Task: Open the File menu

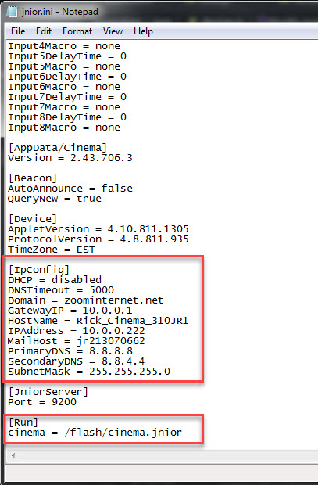Action: [18, 31]
